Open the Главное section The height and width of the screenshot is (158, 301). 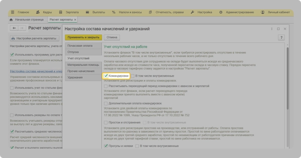[24, 12]
